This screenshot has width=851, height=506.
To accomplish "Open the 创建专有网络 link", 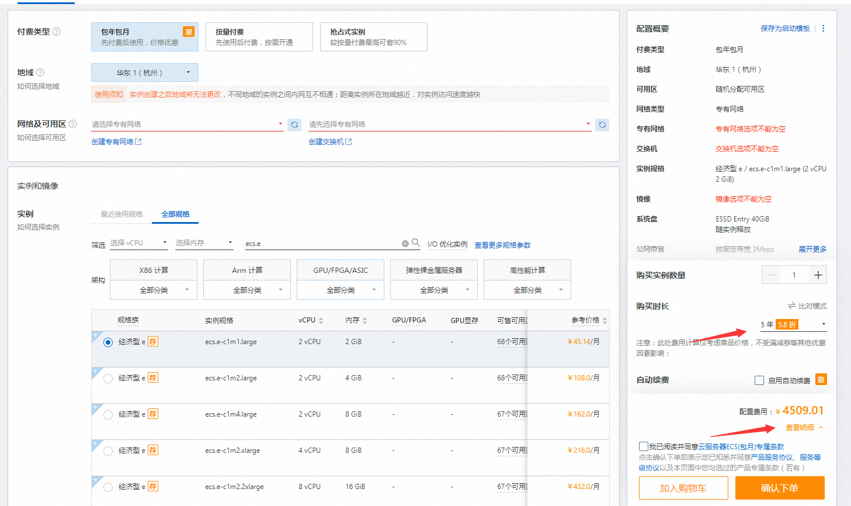I will pyautogui.click(x=116, y=142).
